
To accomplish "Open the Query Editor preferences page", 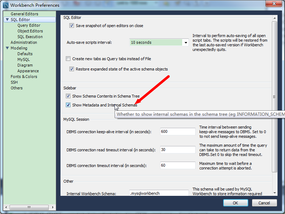I will (x=29, y=25).
